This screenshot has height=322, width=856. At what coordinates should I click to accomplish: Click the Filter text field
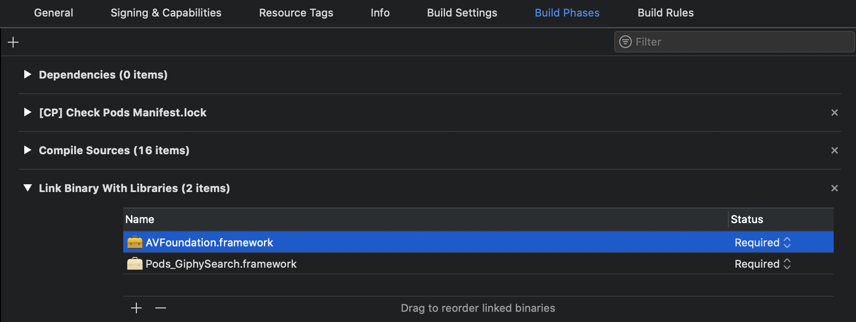(734, 42)
